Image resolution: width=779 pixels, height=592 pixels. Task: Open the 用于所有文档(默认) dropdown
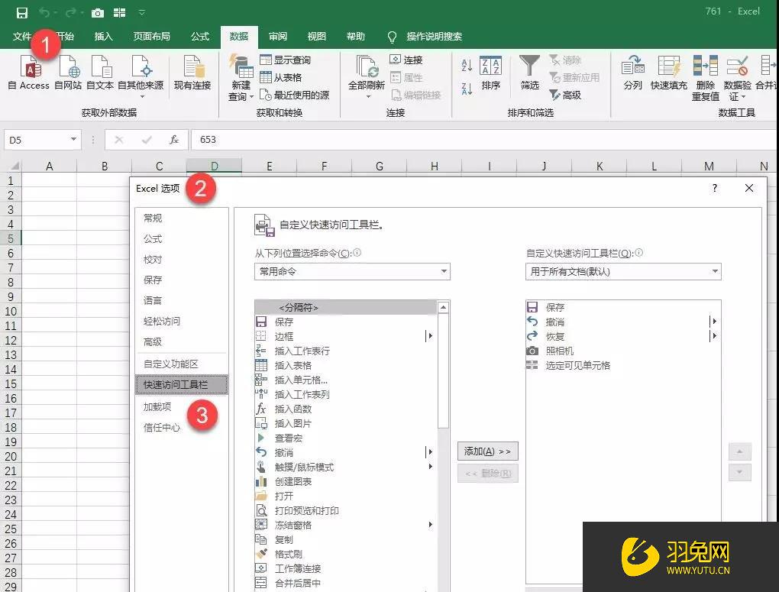click(x=623, y=271)
